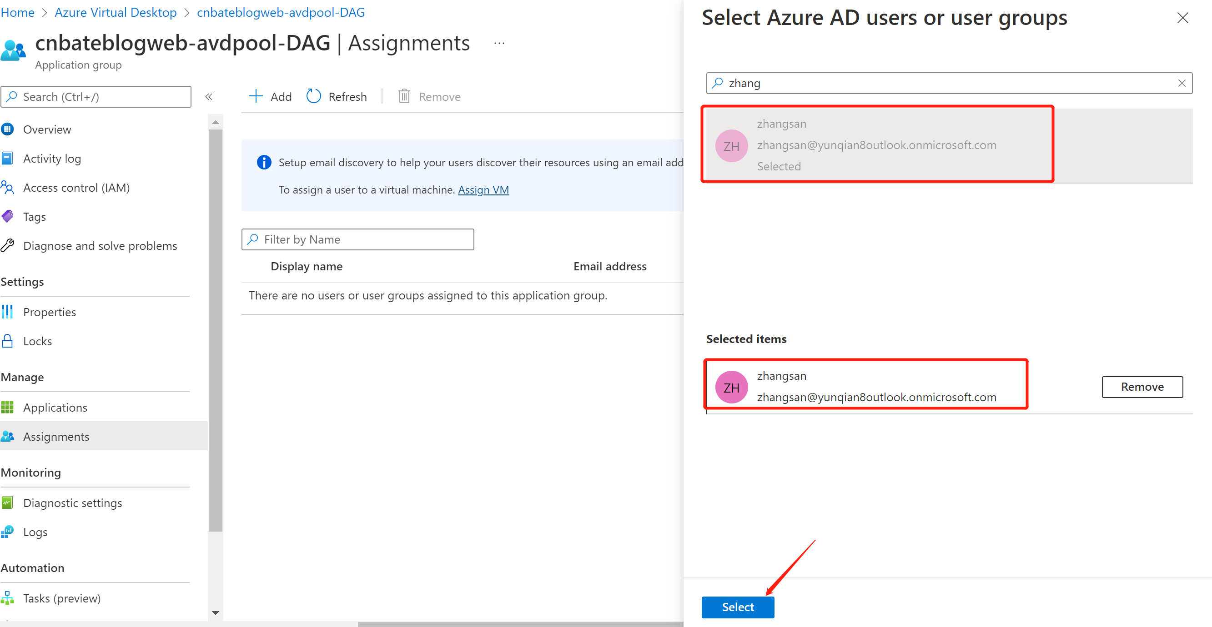Click the Logs chart icon
Screen dimensions: 1212x627
click(7, 532)
